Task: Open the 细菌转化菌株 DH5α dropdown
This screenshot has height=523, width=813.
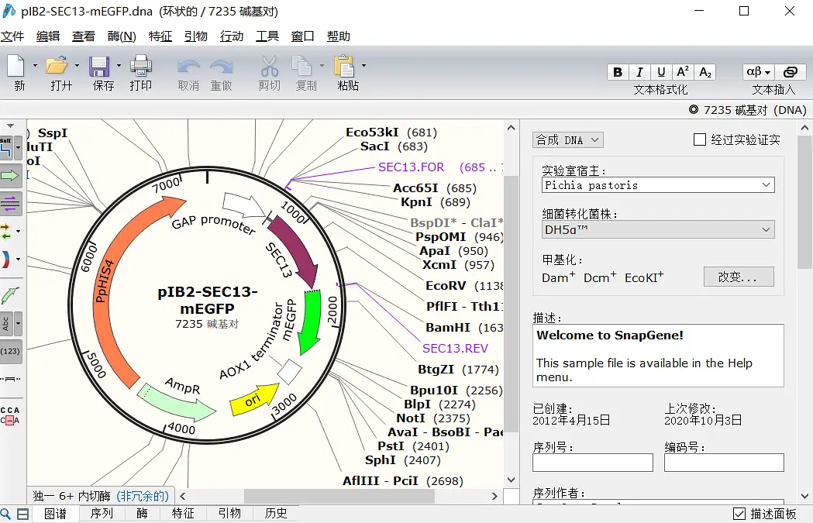Action: click(658, 229)
